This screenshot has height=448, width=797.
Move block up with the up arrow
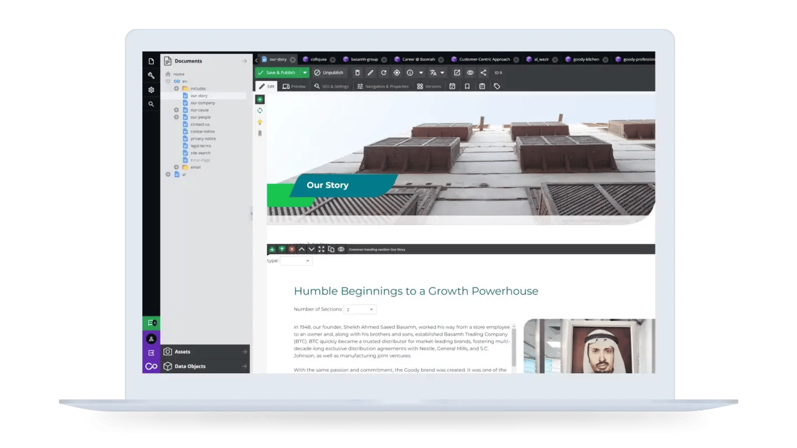point(302,249)
